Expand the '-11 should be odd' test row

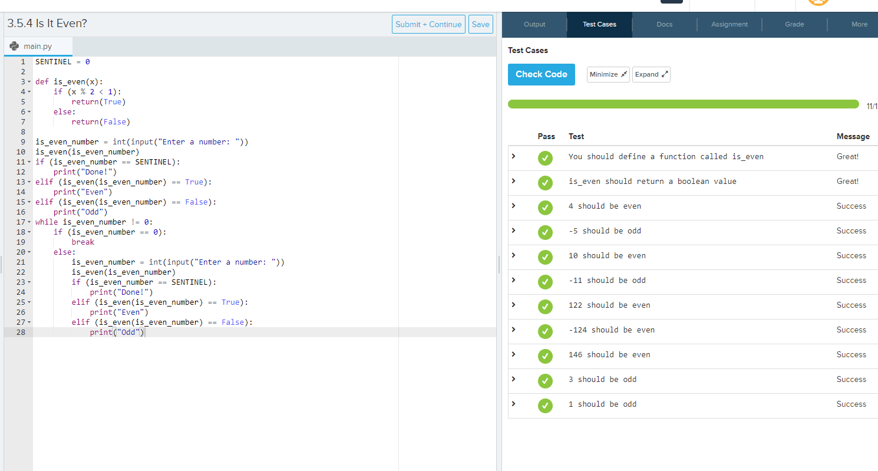513,280
